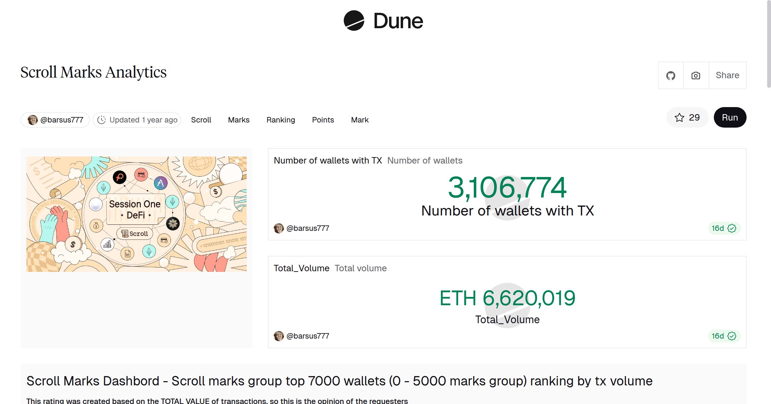The height and width of the screenshot is (404, 771).
Task: Select the Ranking tag
Action: [x=281, y=120]
